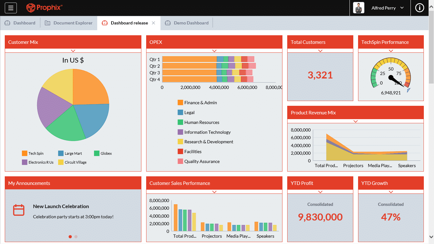The image size is (434, 244).
Task: Click Alfred Perry's profile avatar
Action: pos(358,8)
